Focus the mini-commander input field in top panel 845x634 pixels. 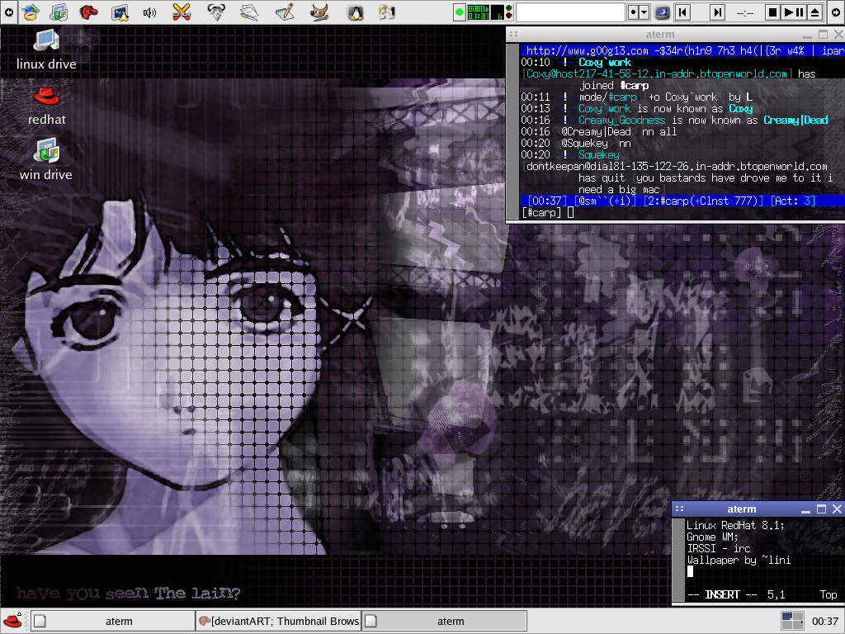point(570,12)
